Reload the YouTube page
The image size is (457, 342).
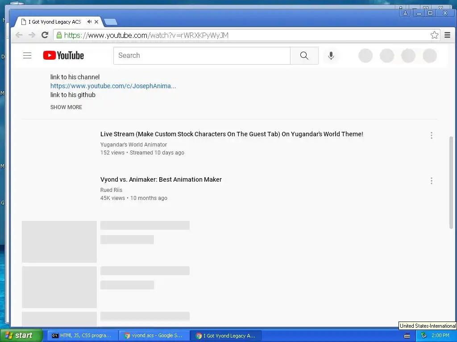[45, 35]
